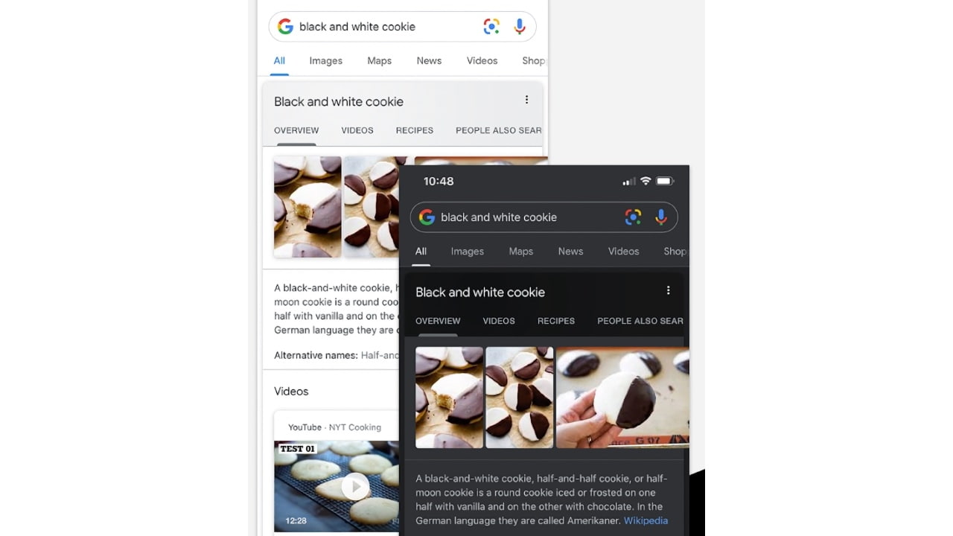
Task: Open Videos tab in light results
Action: click(x=482, y=61)
